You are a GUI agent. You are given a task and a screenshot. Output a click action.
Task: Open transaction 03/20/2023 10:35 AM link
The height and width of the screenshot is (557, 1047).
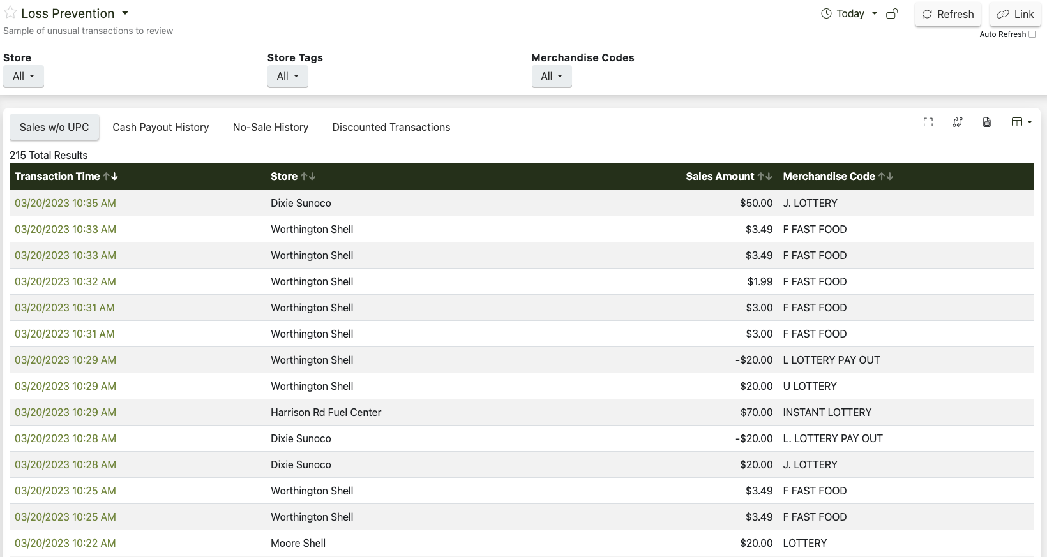point(65,203)
